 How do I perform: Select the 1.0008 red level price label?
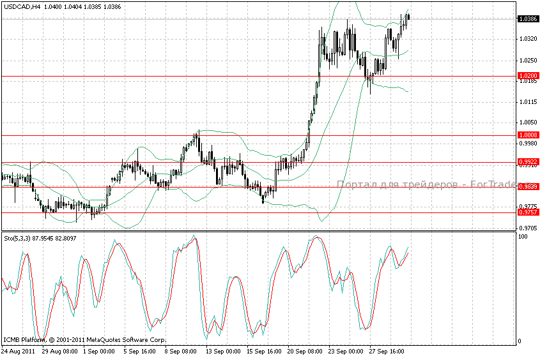click(528, 135)
